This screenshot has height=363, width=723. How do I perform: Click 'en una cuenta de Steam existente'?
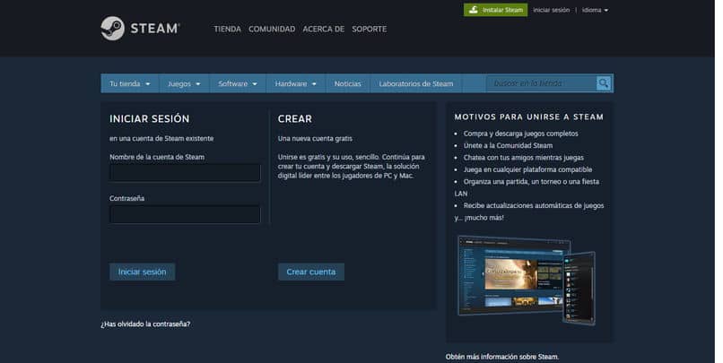coord(161,138)
